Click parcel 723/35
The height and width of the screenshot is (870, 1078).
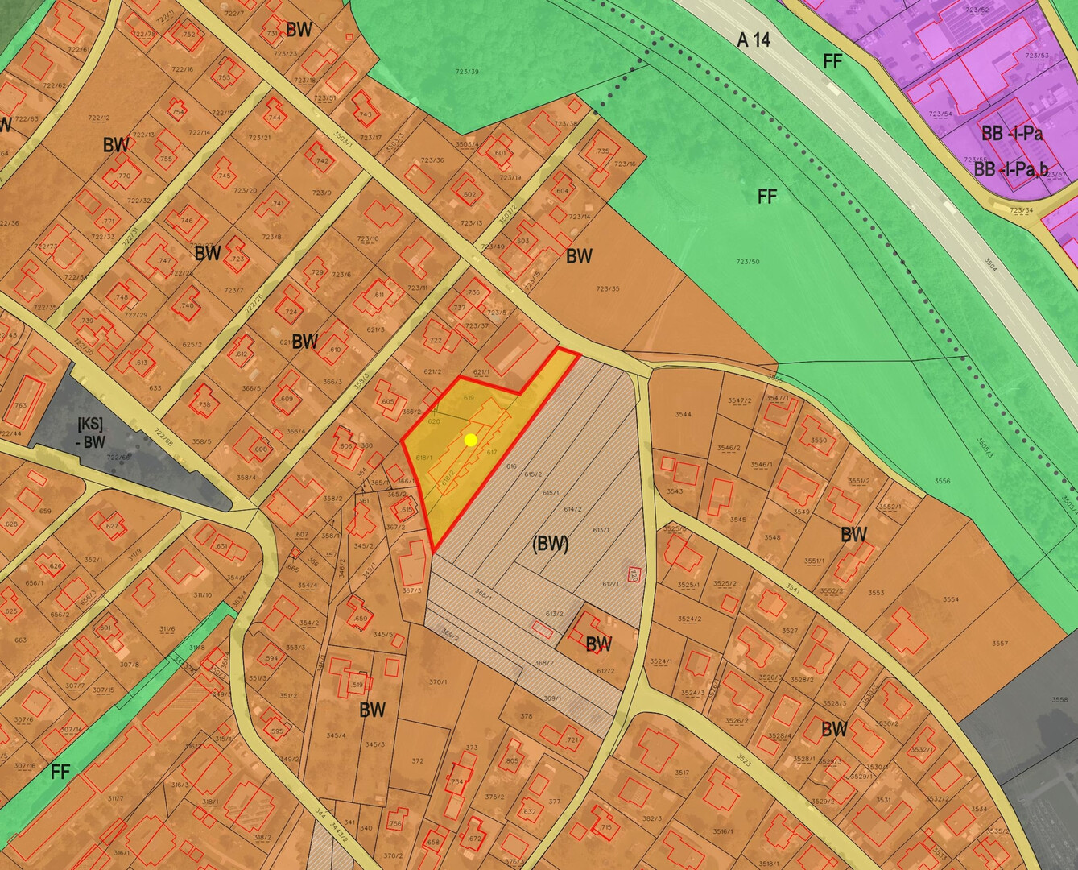point(608,289)
